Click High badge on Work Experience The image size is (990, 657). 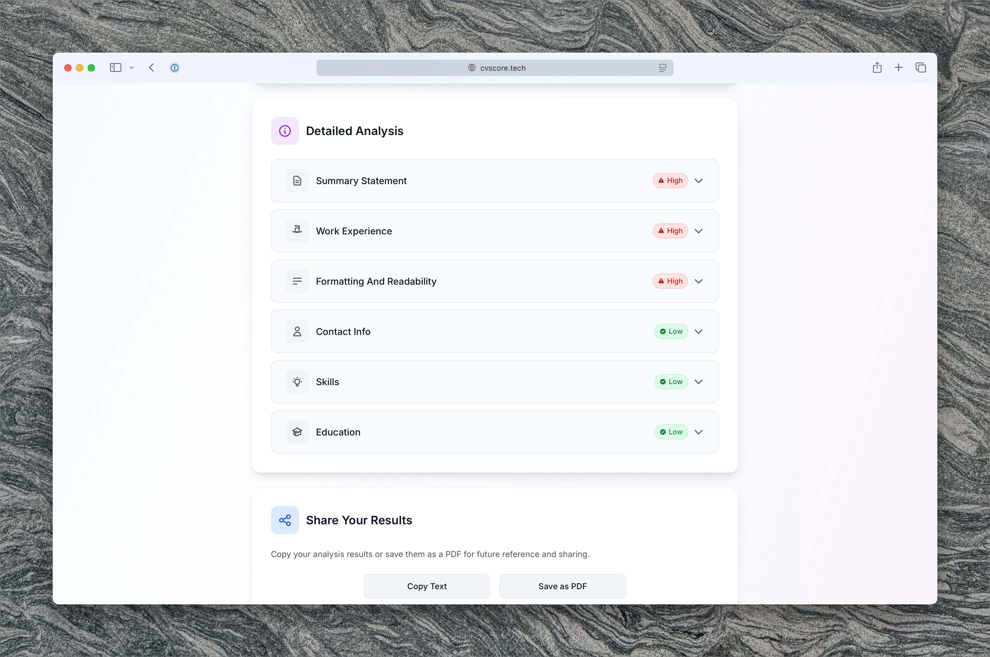(x=670, y=231)
